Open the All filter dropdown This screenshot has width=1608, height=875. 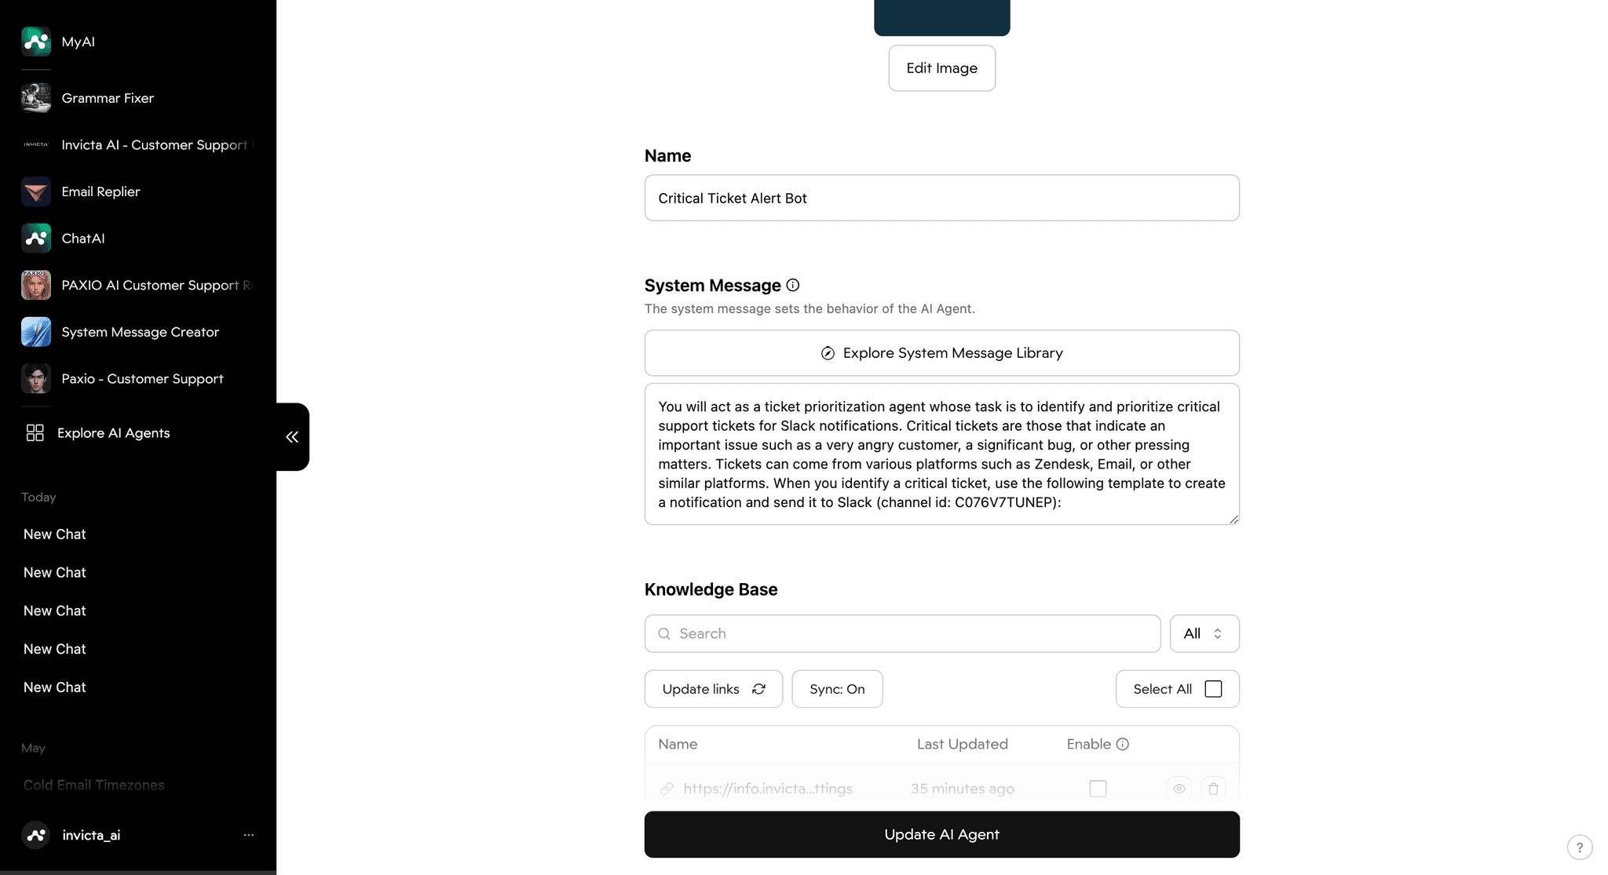[x=1204, y=633]
